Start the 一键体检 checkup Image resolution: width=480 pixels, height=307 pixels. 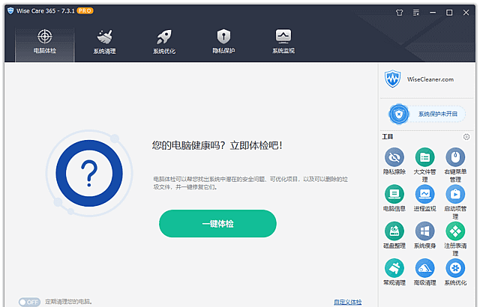pyautogui.click(x=217, y=224)
